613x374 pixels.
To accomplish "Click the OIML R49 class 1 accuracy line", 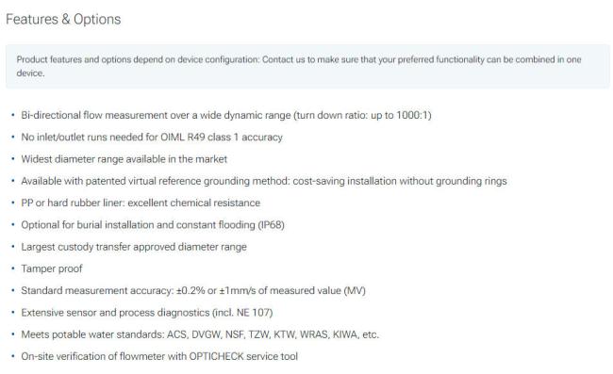I will point(152,137).
